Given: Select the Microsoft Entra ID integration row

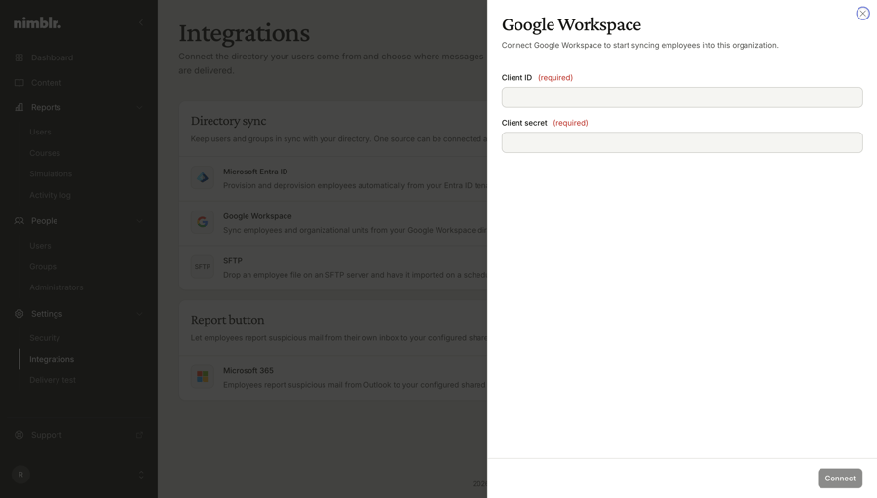Looking at the screenshot, I should click(x=333, y=178).
